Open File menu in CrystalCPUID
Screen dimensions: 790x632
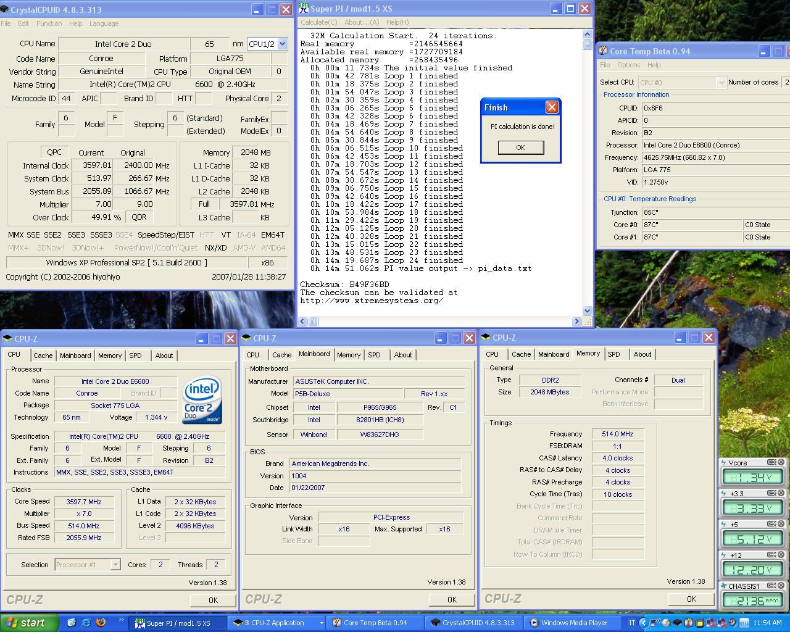[x=6, y=23]
